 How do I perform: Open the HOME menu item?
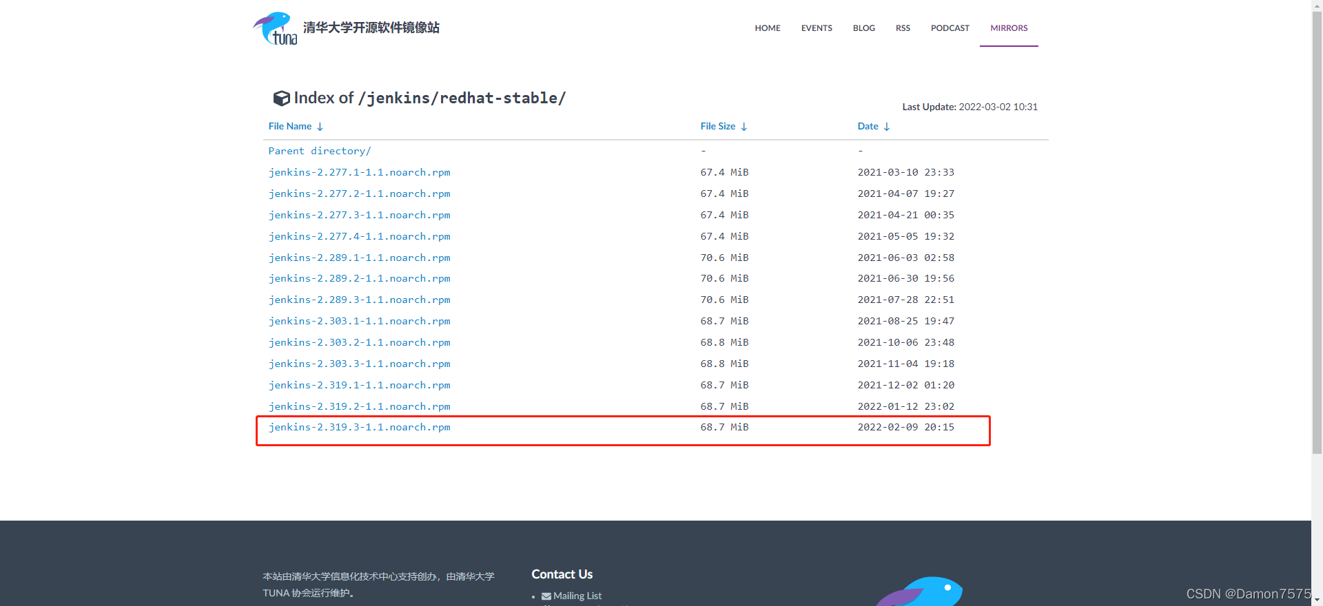click(x=768, y=28)
